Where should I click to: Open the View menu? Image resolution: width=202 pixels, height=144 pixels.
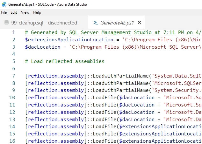(x=25, y=12)
